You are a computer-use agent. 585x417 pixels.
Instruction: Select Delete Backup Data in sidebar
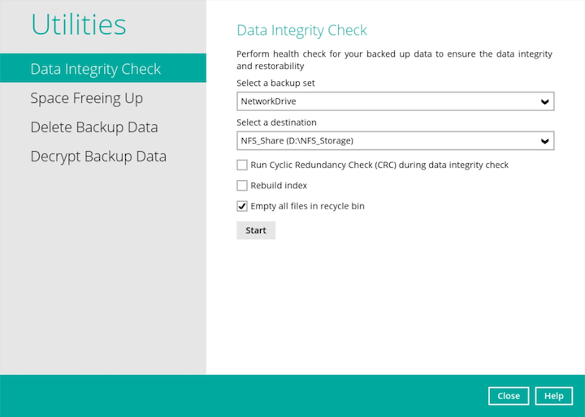93,127
